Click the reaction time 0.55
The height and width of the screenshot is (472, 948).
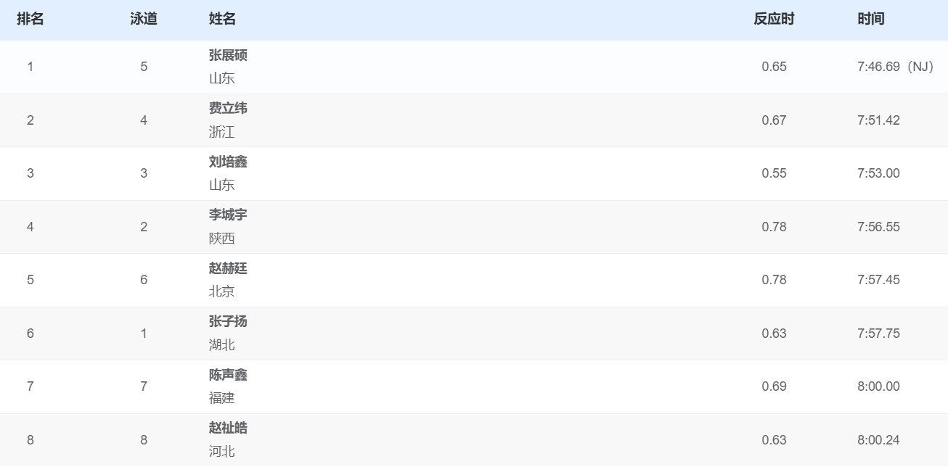(x=774, y=173)
